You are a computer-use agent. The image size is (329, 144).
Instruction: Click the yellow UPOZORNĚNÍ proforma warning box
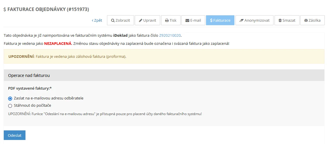(x=164, y=56)
